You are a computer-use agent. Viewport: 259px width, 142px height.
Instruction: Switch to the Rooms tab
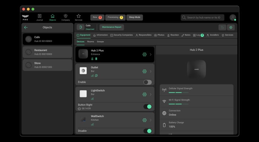tap(91, 42)
